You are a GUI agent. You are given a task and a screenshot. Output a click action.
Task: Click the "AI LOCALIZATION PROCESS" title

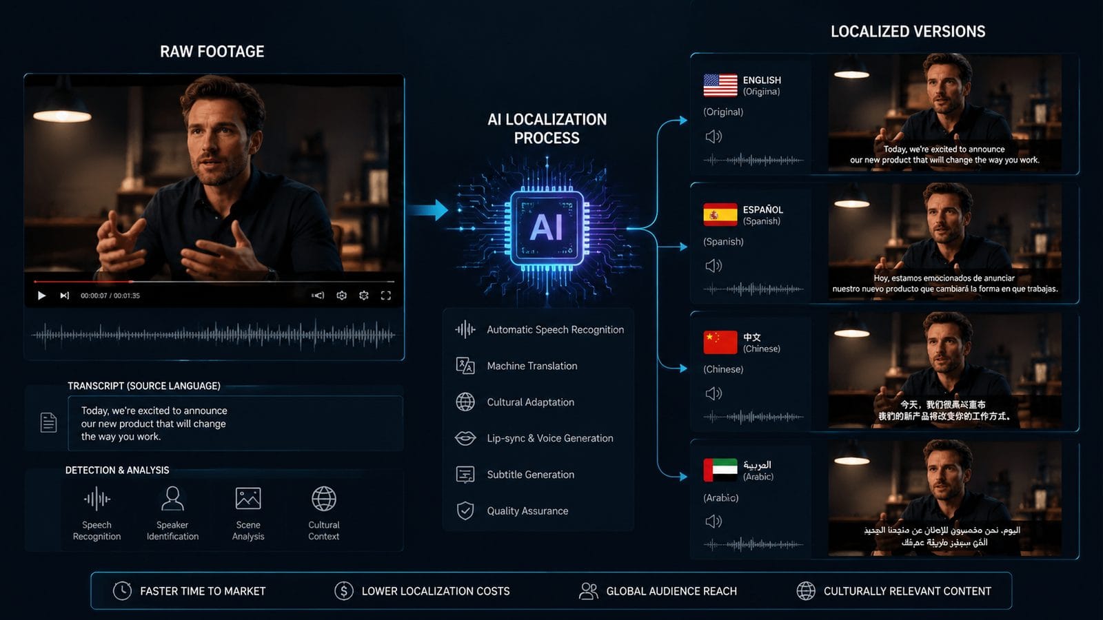[x=547, y=128]
